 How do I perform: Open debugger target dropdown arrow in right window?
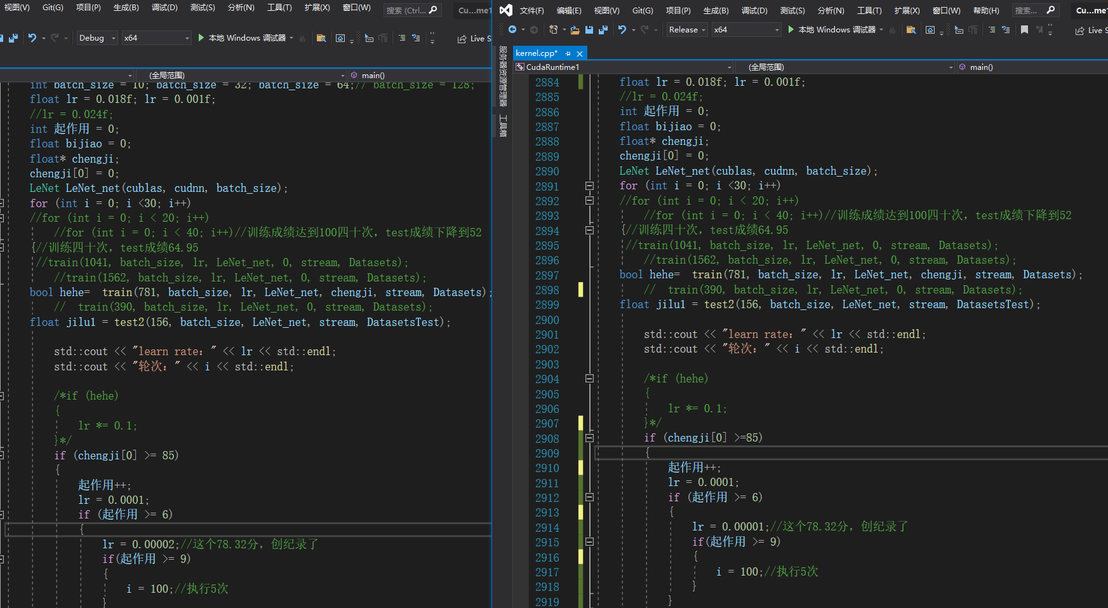click(881, 30)
